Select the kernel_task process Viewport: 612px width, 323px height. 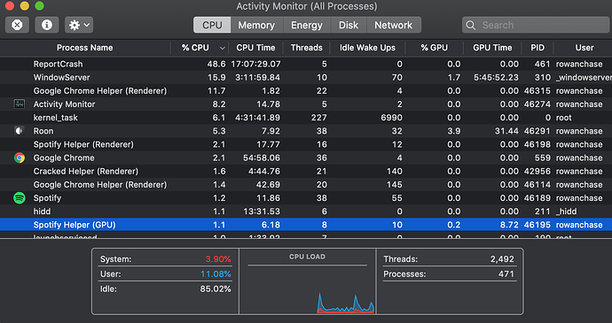click(55, 118)
